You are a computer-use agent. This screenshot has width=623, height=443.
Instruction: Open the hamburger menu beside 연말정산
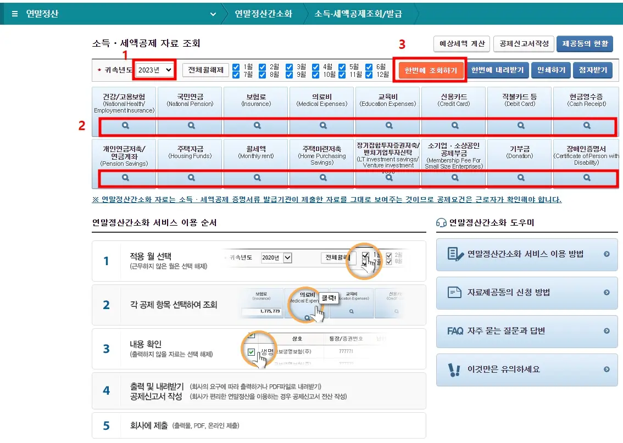[14, 14]
